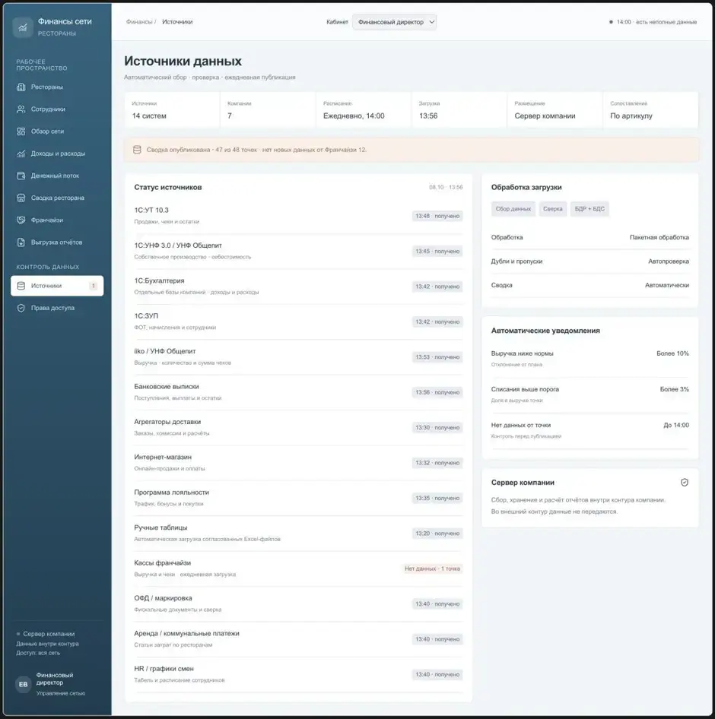Click the Сотрудники people icon
This screenshot has height=719, width=715.
(21, 109)
